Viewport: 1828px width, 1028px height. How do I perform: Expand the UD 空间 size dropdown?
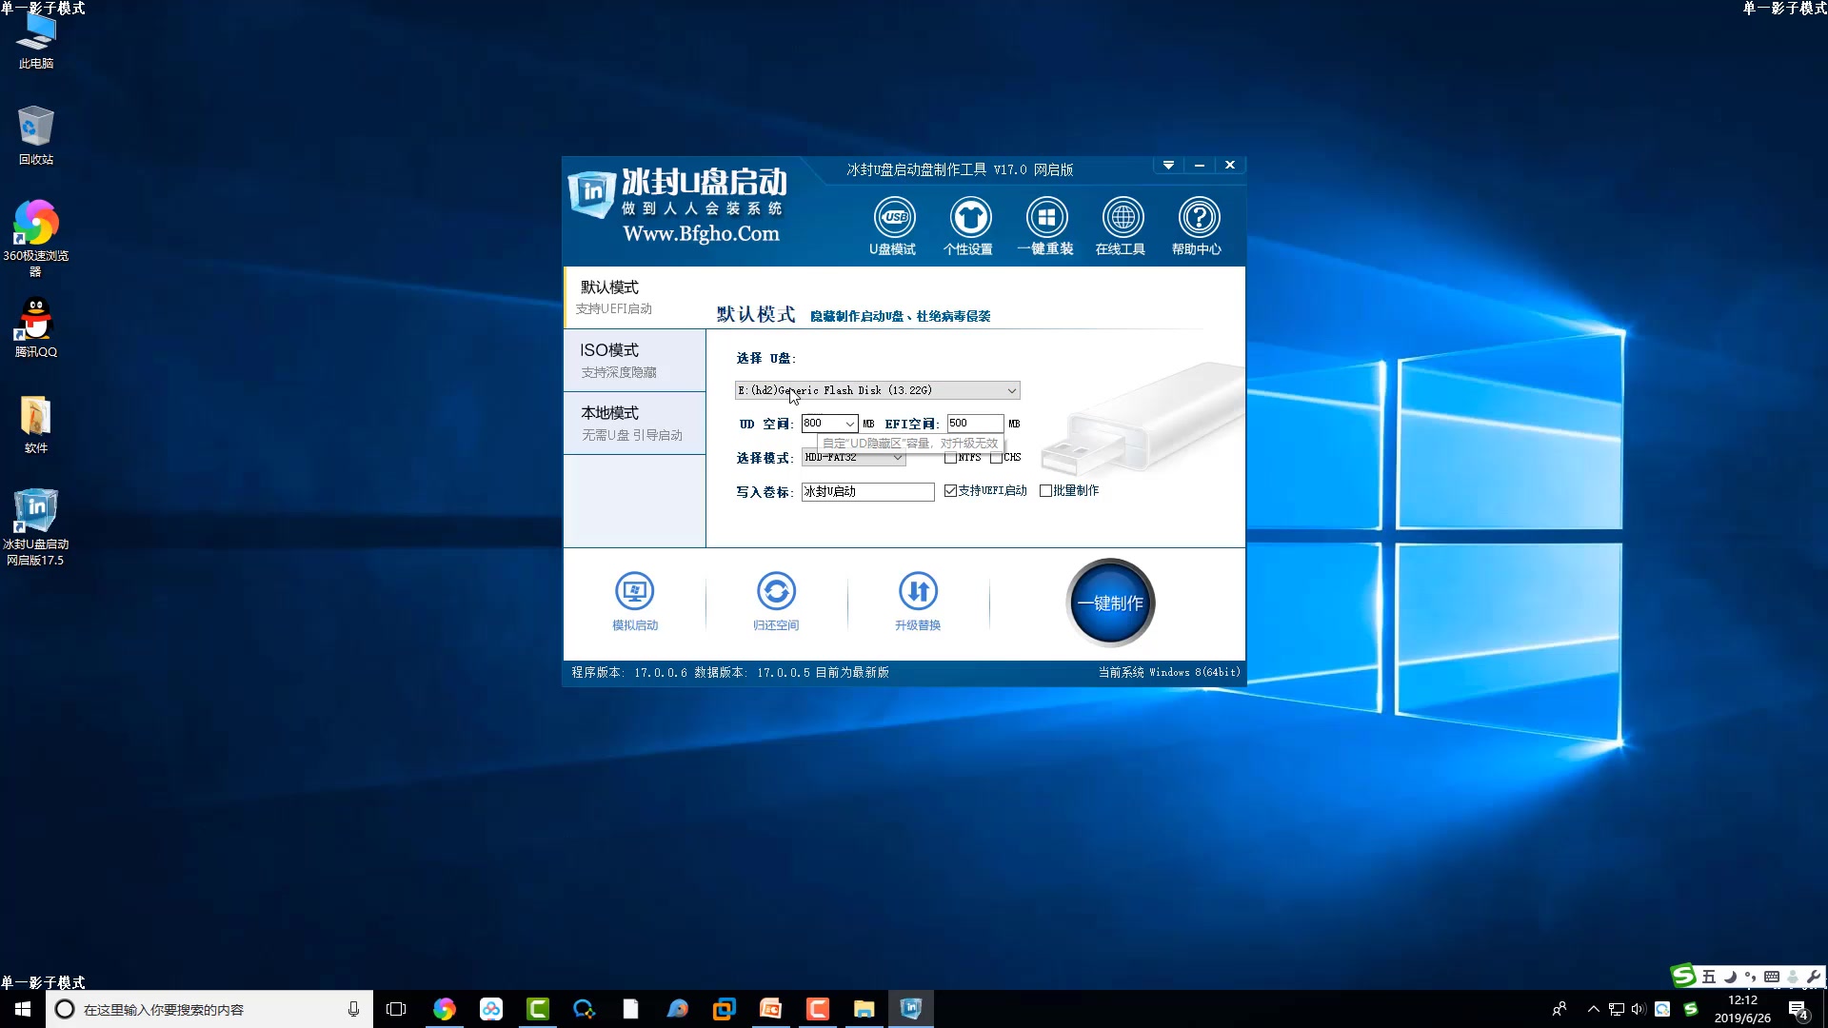click(849, 424)
